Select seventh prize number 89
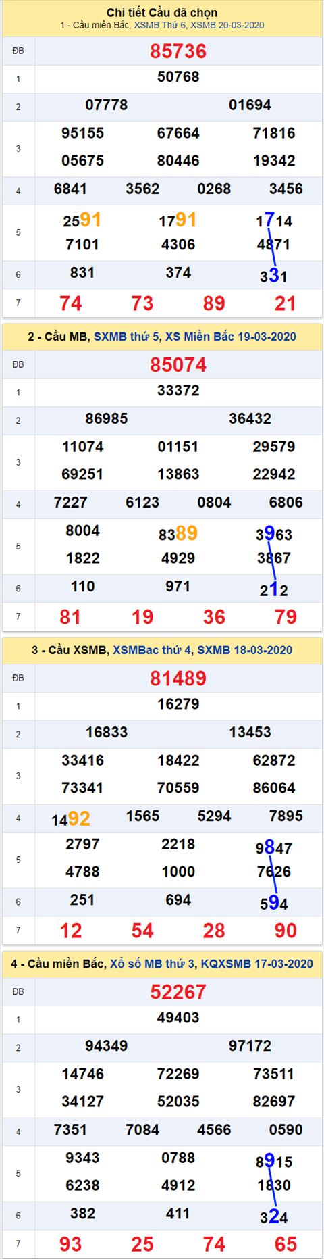Viewport: 324px width, 1259px height. pyautogui.click(x=214, y=303)
